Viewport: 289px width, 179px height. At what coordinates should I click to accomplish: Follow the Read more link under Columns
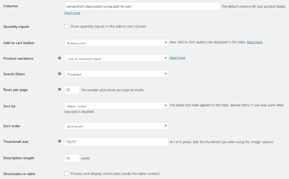pyautogui.click(x=72, y=13)
